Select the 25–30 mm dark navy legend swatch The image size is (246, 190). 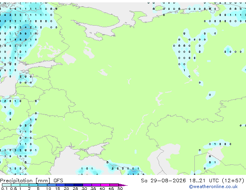pyautogui.click(x=78, y=185)
